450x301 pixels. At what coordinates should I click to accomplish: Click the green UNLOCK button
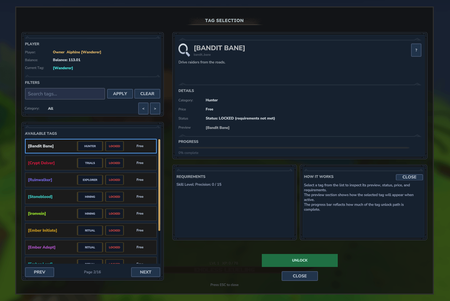(299, 260)
